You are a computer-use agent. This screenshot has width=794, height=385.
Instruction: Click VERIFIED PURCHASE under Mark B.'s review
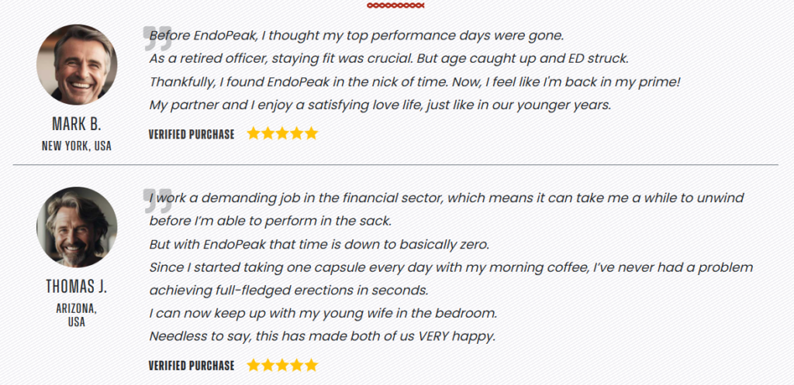[192, 134]
